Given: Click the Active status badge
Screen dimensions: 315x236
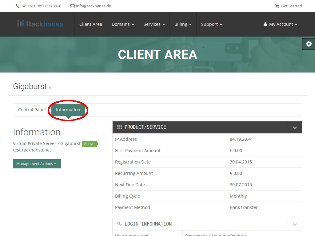Looking at the screenshot, I should tap(90, 144).
